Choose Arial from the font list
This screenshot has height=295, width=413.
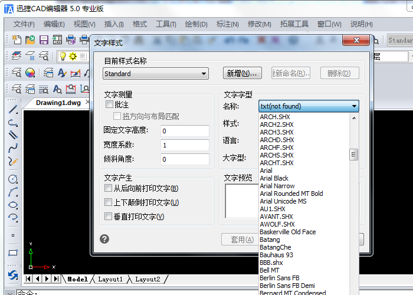(266, 171)
